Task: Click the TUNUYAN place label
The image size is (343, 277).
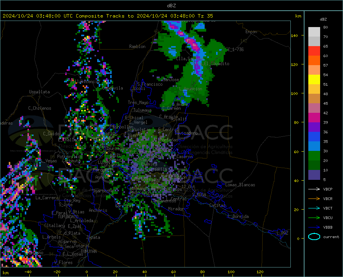Action: click(88, 251)
